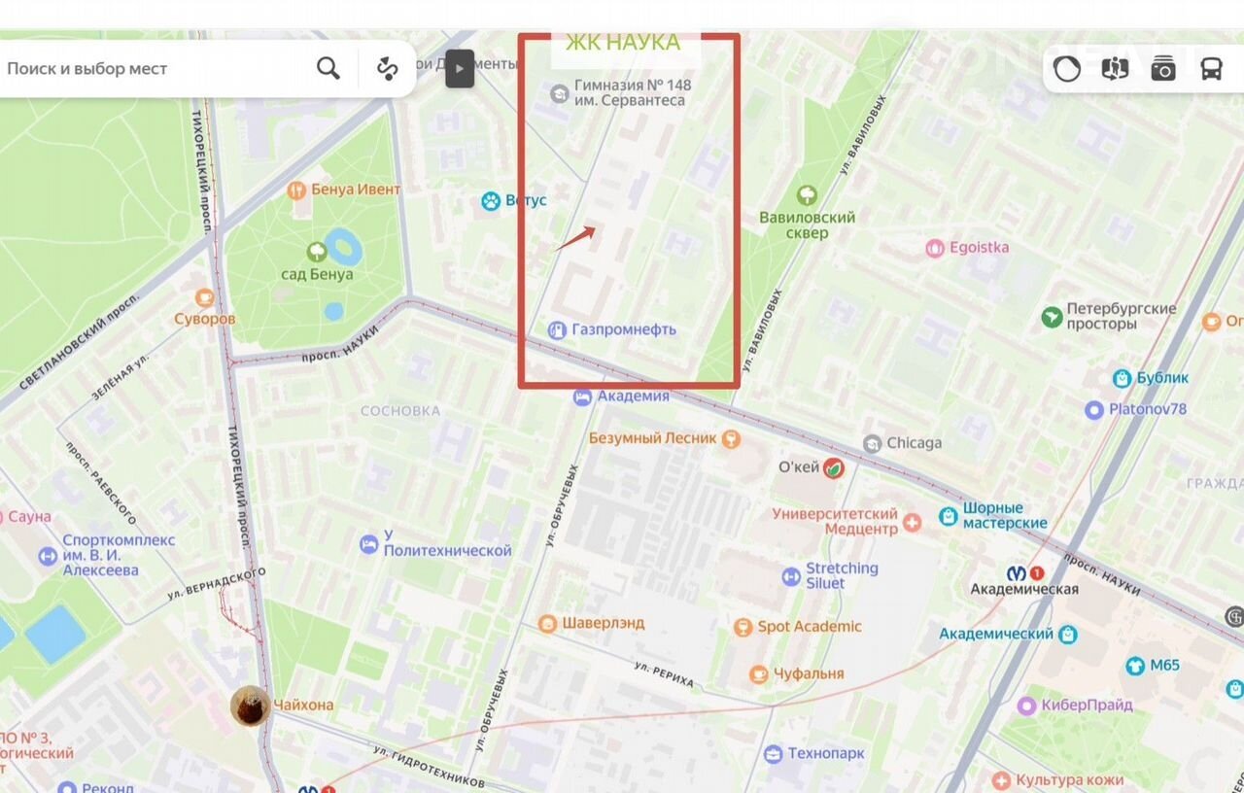The height and width of the screenshot is (793, 1244).
Task: Show public transport bus layer
Action: coord(1211,69)
